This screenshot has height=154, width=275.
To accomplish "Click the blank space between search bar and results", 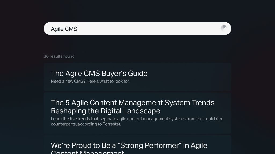I will click(137, 45).
